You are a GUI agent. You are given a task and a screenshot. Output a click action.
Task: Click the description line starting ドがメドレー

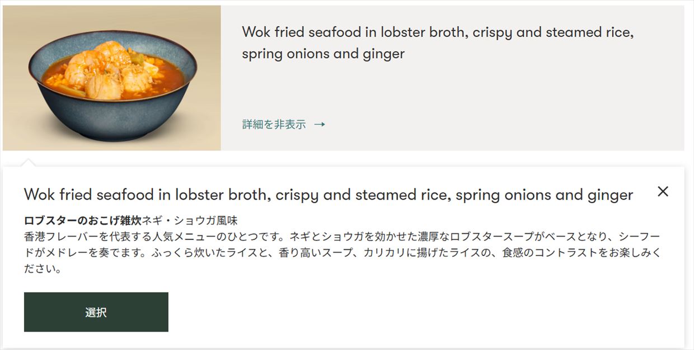pos(342,253)
